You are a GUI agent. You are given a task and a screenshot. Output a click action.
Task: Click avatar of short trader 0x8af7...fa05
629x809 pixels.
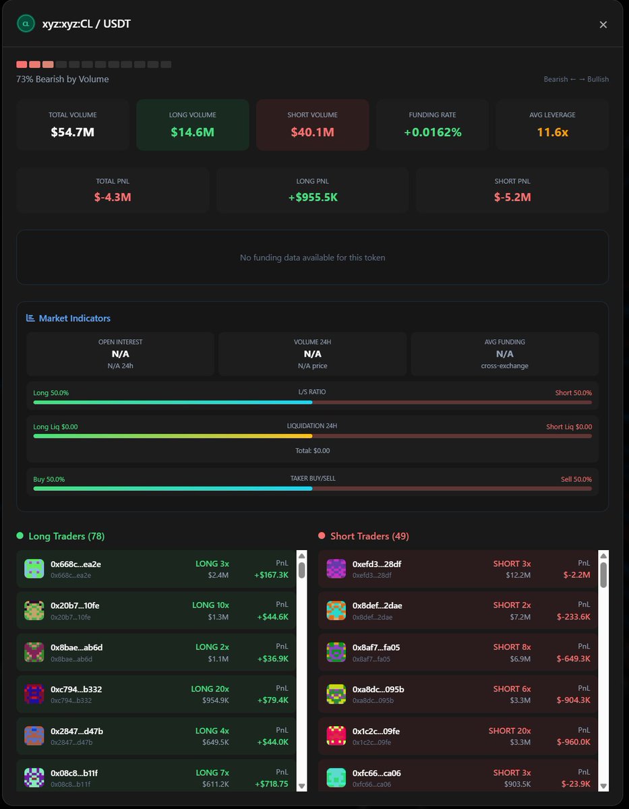click(x=336, y=653)
